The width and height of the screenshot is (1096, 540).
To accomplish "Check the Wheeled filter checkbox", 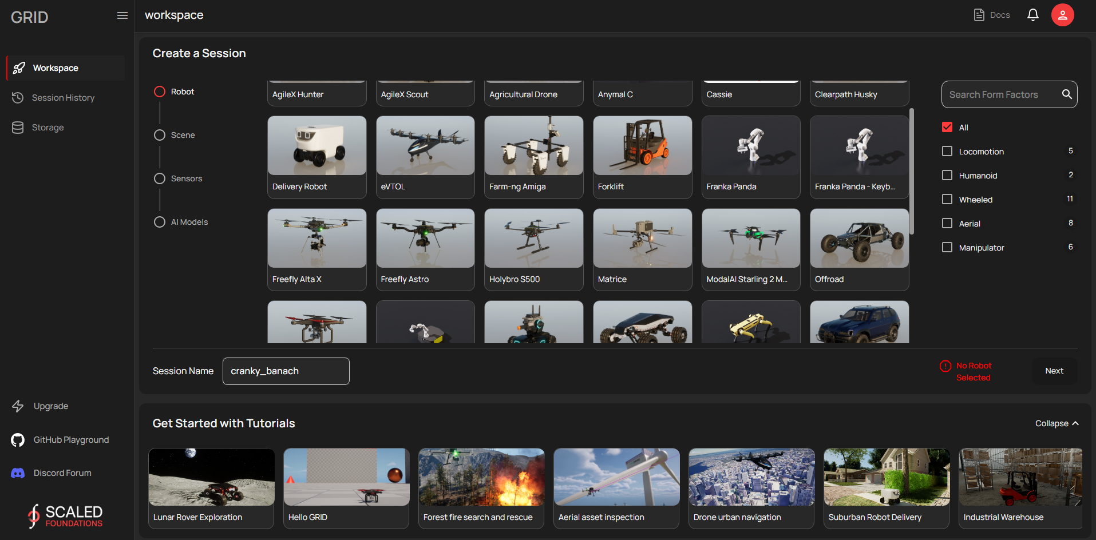I will 947,199.
